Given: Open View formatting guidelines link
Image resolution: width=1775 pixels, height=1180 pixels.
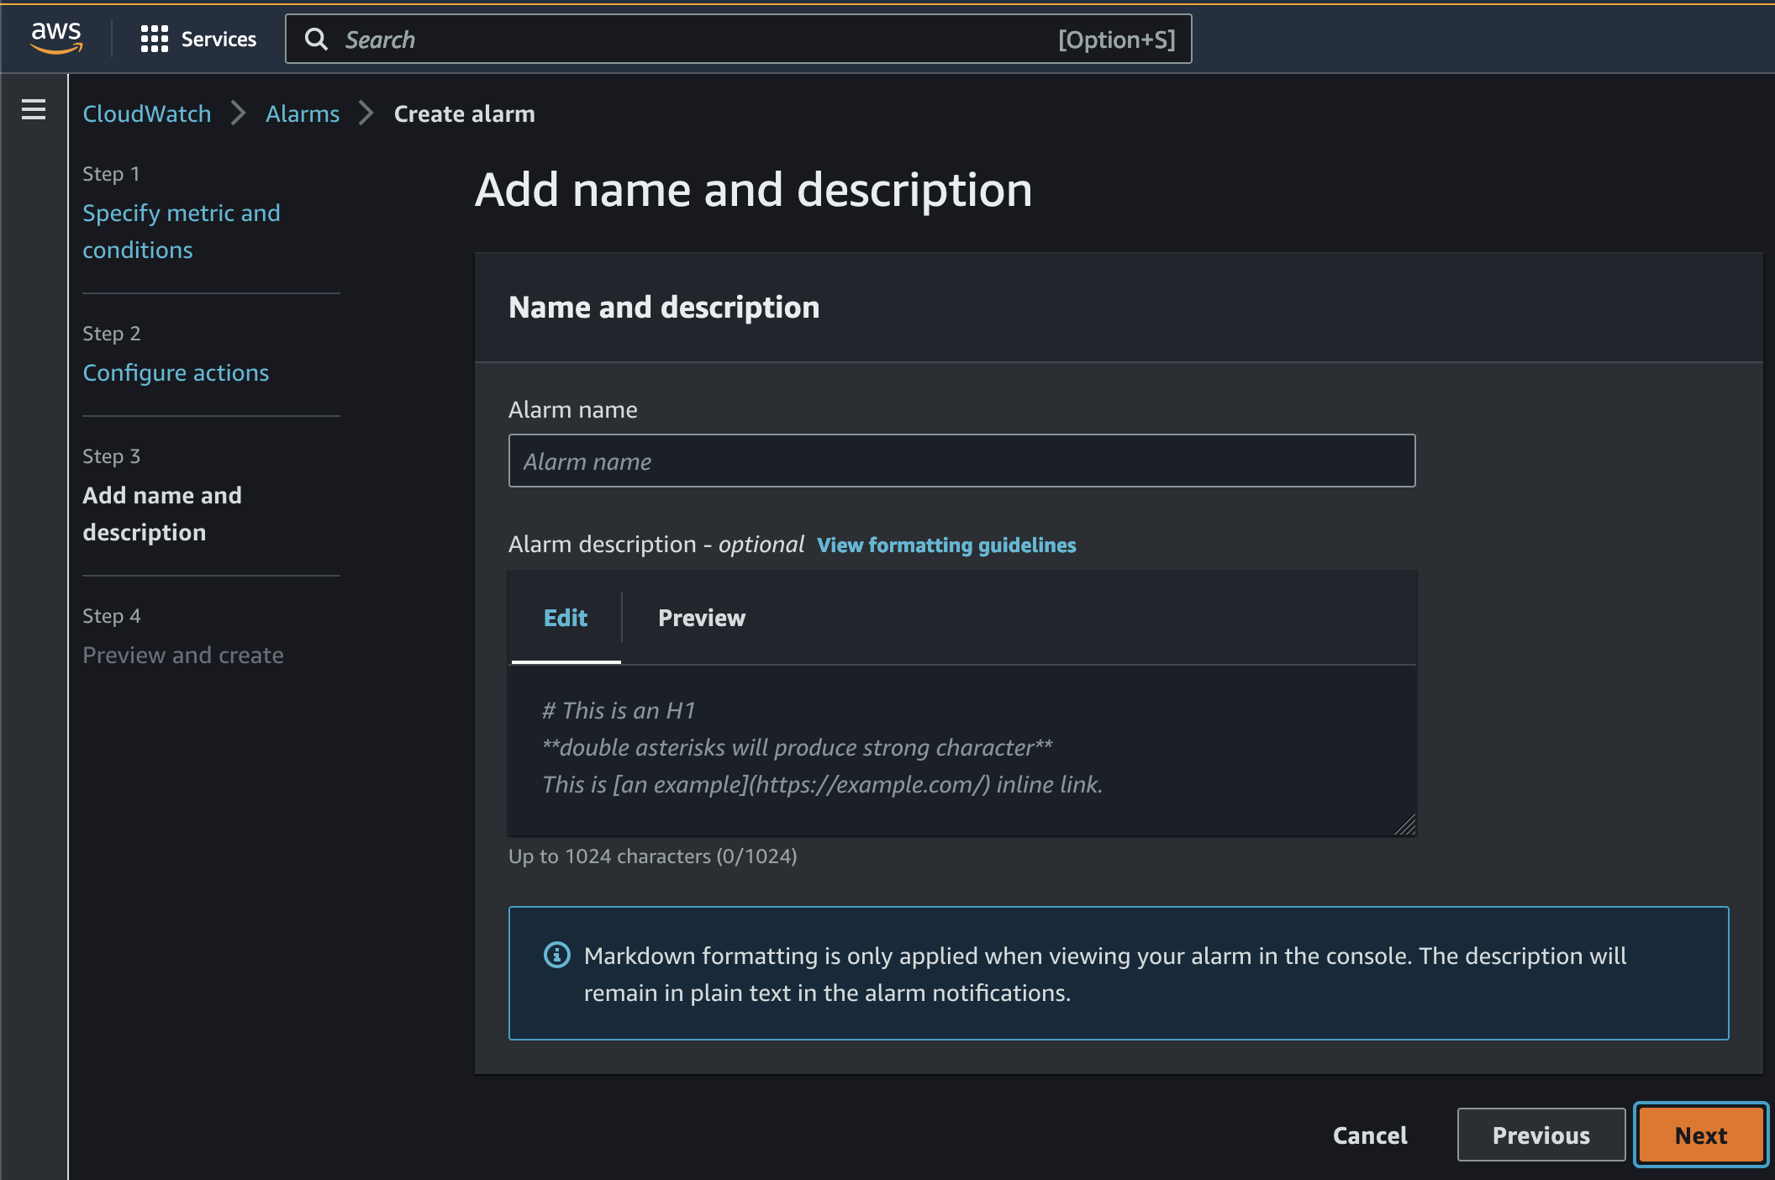Looking at the screenshot, I should click(946, 545).
